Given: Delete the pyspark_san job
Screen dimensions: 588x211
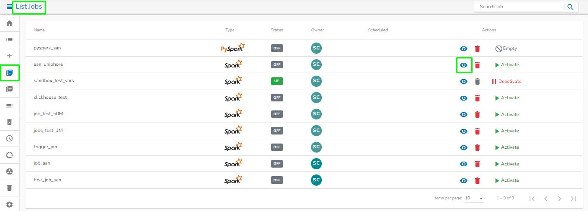Looking at the screenshot, I should point(477,49).
